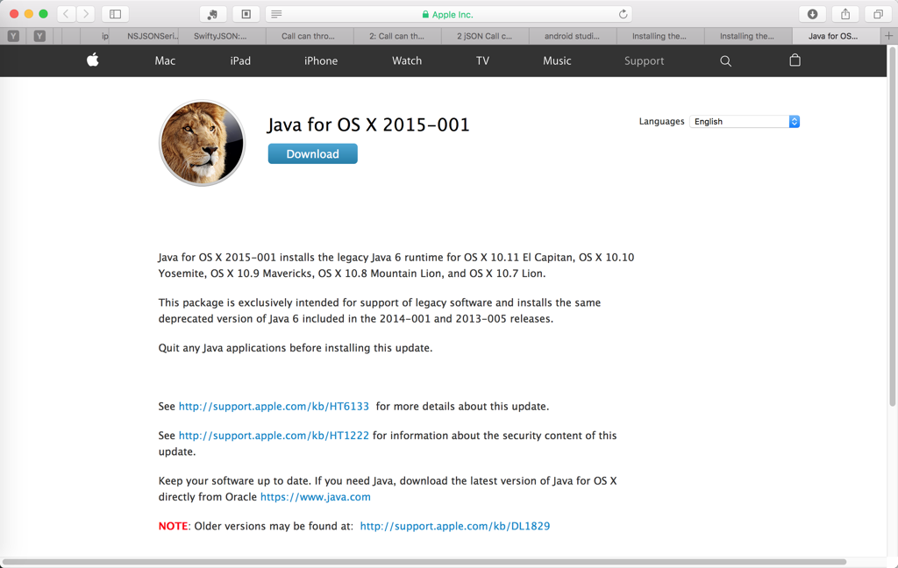Toggle Reader view in address bar
This screenshot has width=898, height=568.
[x=276, y=14]
